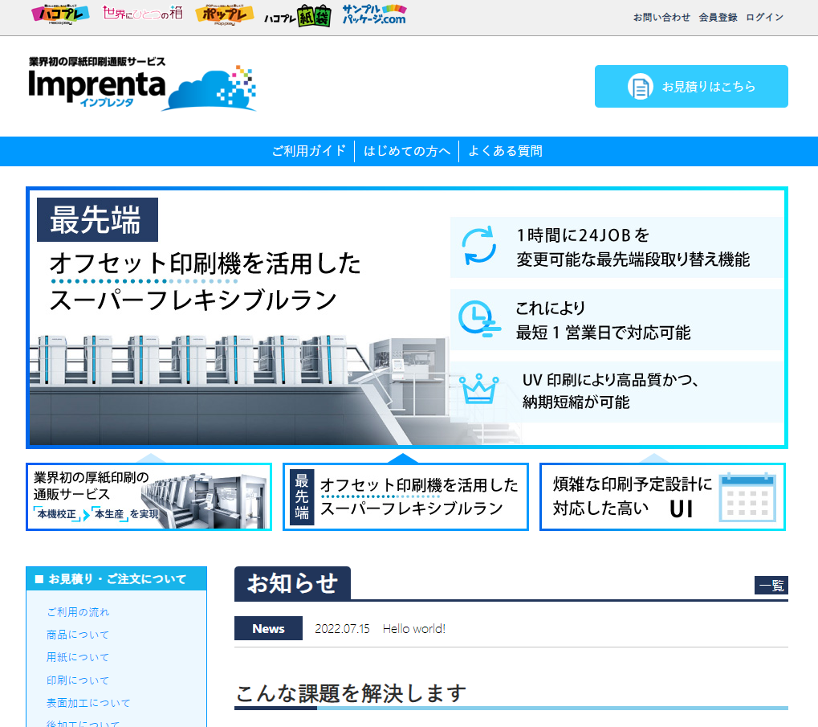Screen dimensions: 818x727
Task: Click the 業界初の厚紙印刷通販サービス tagline
Action: [x=97, y=62]
